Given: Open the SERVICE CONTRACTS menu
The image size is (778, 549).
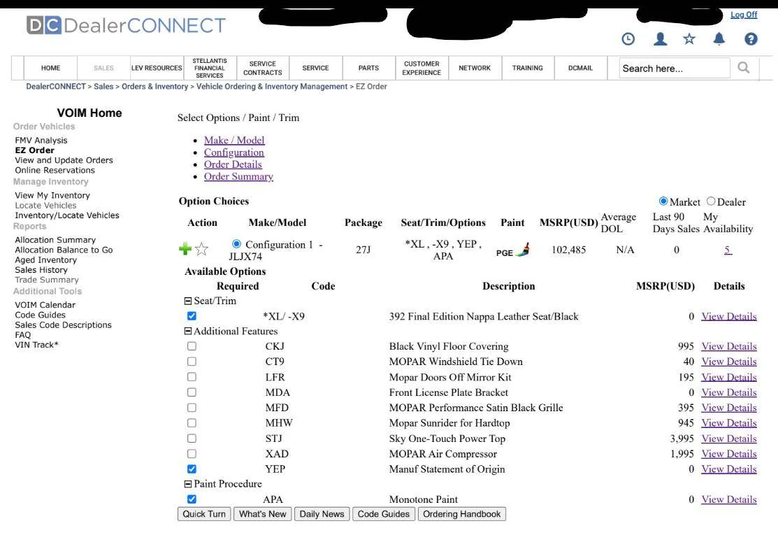Looking at the screenshot, I should click(x=262, y=68).
